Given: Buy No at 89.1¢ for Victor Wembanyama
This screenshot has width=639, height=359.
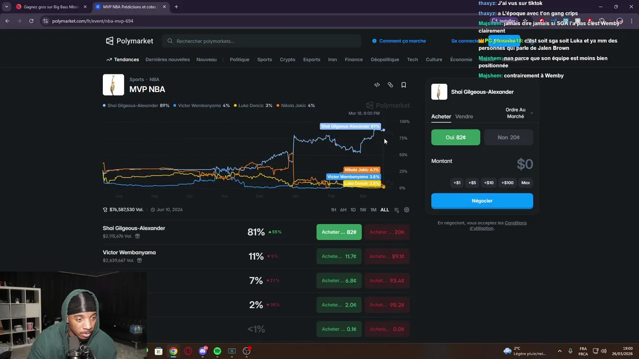Looking at the screenshot, I should pos(387,256).
